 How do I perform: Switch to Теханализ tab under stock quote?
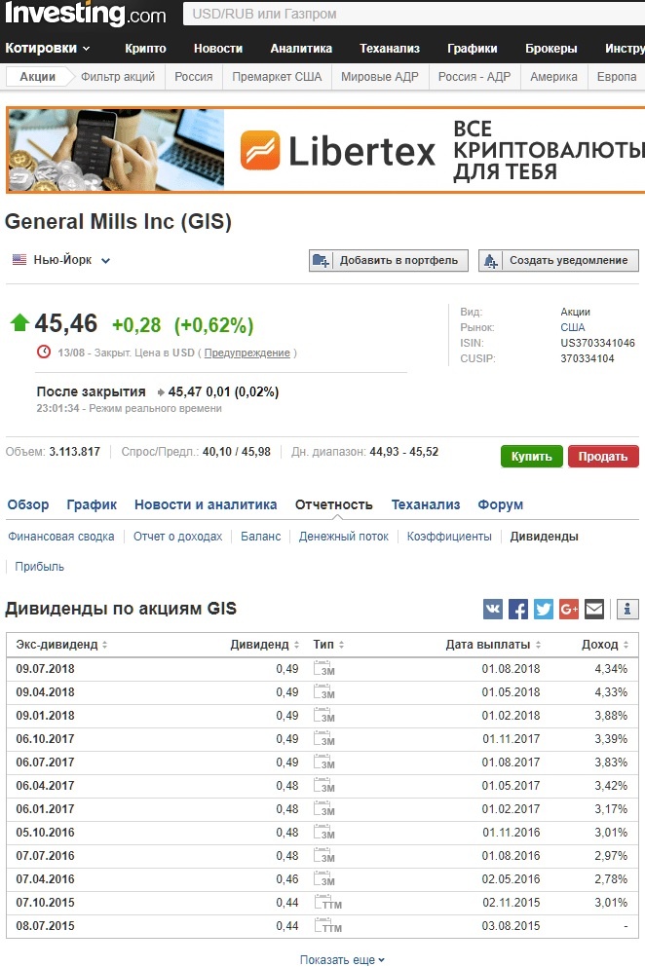[425, 504]
